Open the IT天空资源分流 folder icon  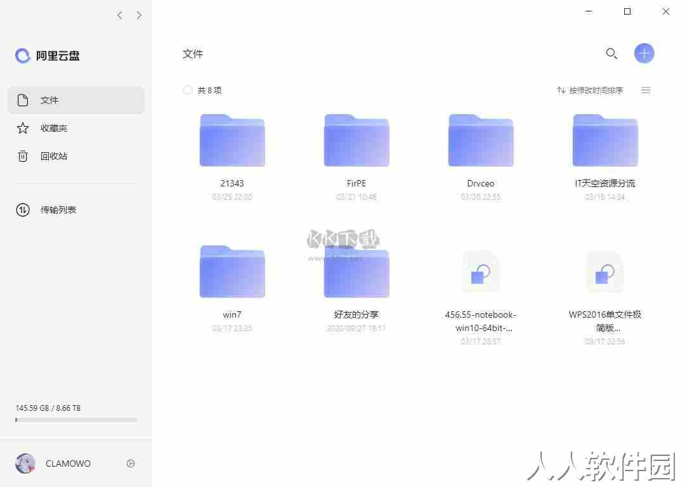coord(605,140)
